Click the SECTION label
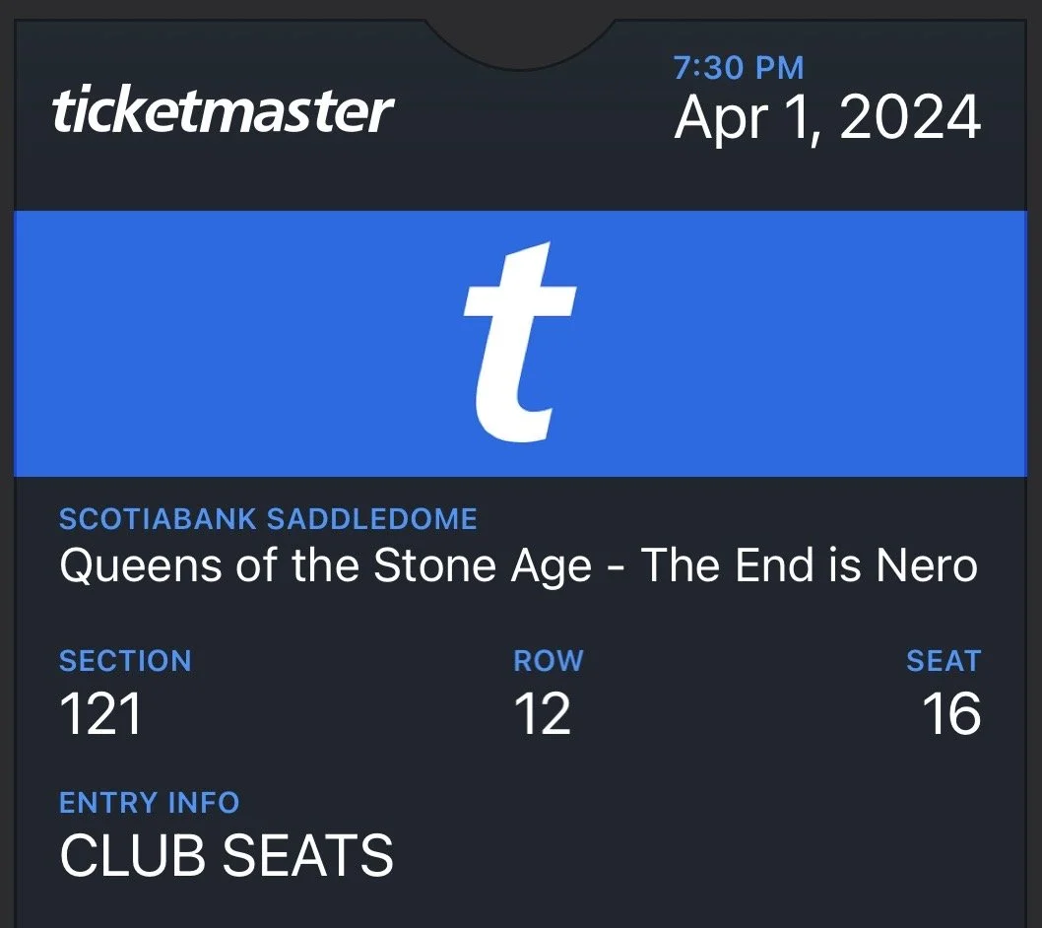 (x=125, y=661)
